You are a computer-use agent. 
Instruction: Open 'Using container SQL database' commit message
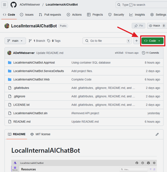91,63
